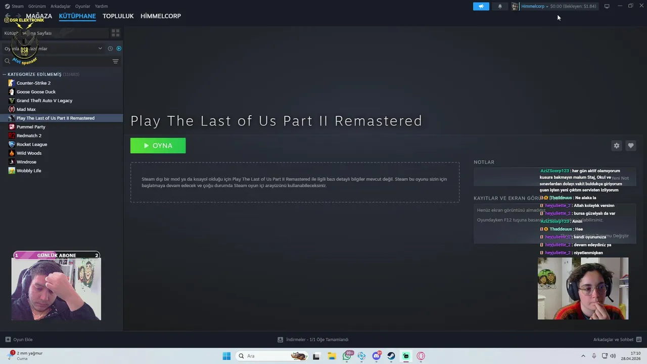The height and width of the screenshot is (364, 647).
Task: Open game settings gear icon
Action: click(616, 146)
